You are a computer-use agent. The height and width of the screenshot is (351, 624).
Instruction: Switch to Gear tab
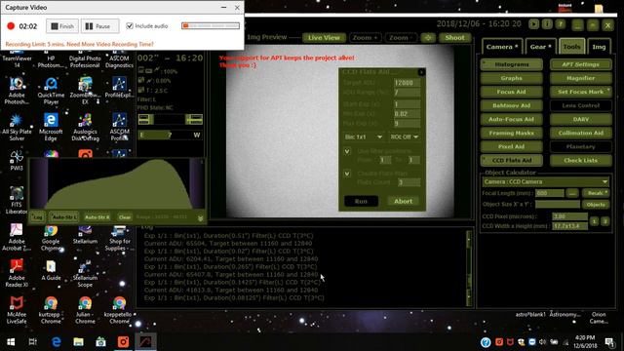pos(540,47)
